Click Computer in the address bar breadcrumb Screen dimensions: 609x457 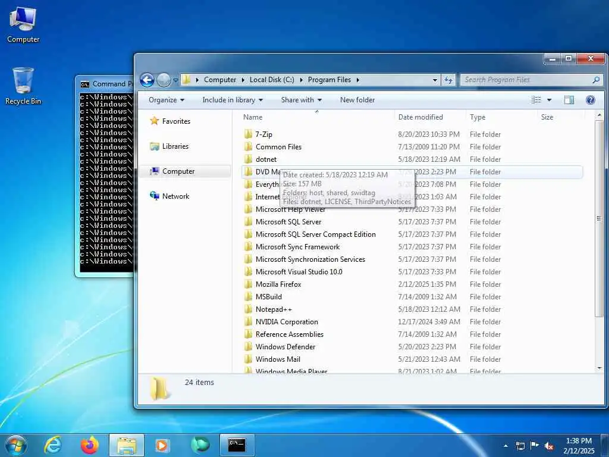(x=220, y=80)
